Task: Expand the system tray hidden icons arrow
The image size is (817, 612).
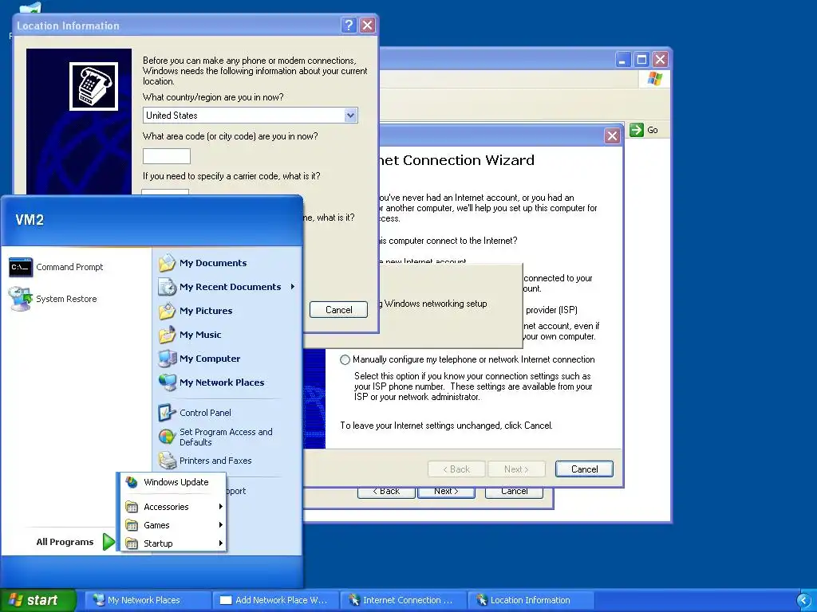Action: click(x=804, y=601)
